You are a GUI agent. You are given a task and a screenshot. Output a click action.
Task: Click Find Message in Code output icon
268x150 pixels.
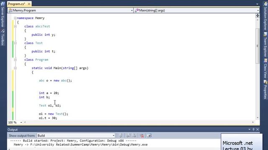click(121, 135)
